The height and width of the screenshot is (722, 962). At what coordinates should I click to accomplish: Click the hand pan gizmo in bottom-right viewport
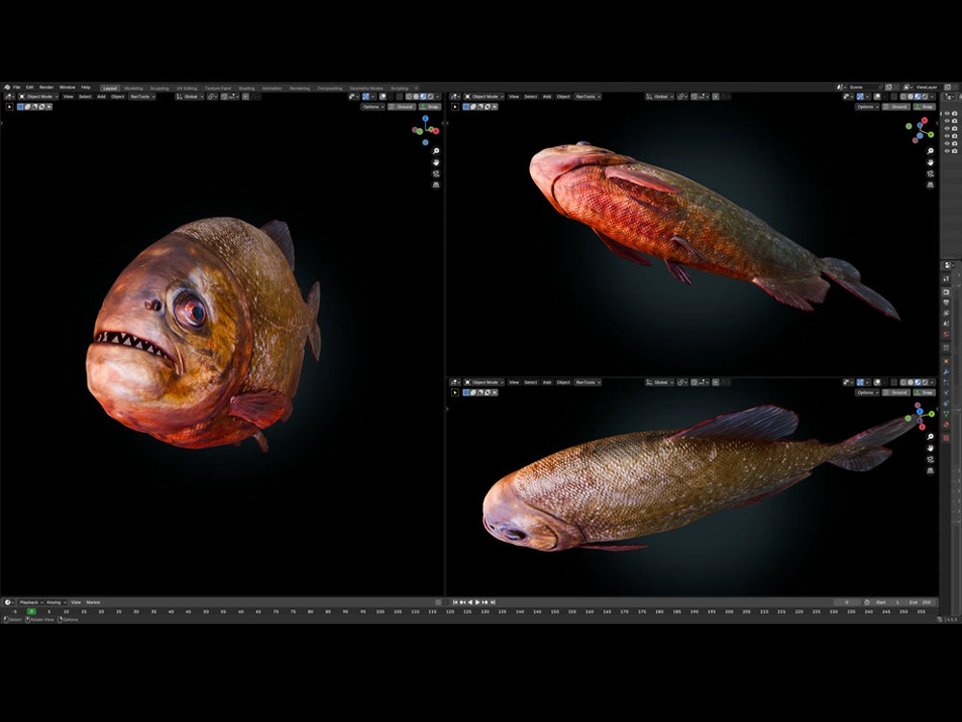click(x=930, y=448)
